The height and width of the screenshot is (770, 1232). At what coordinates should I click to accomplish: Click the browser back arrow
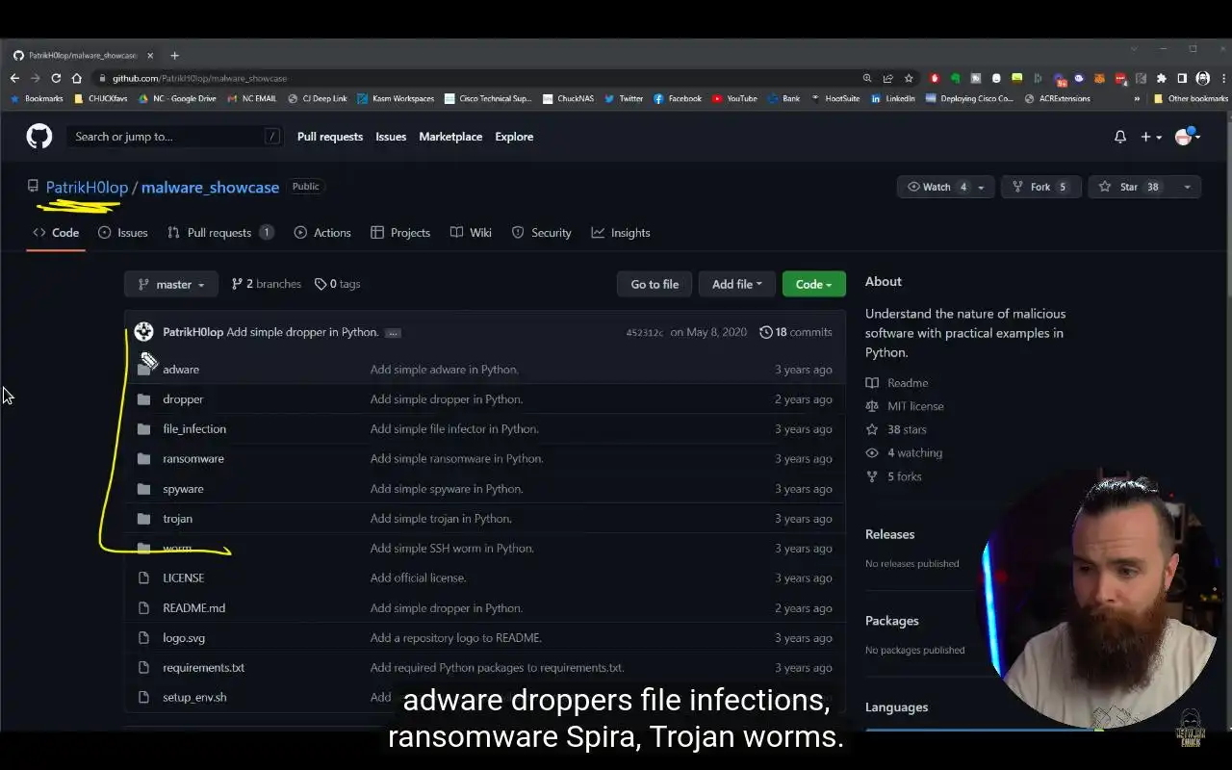pyautogui.click(x=14, y=78)
